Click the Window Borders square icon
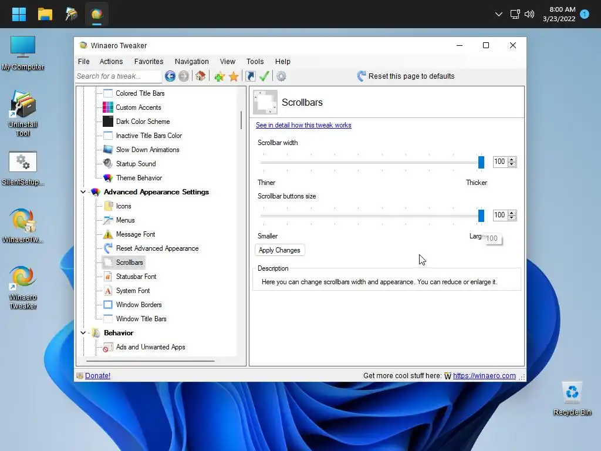The width and height of the screenshot is (601, 451). (108, 305)
